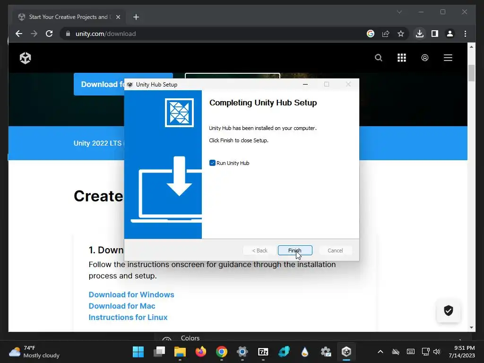Show hidden system tray icons
484x363 pixels.
pyautogui.click(x=380, y=352)
